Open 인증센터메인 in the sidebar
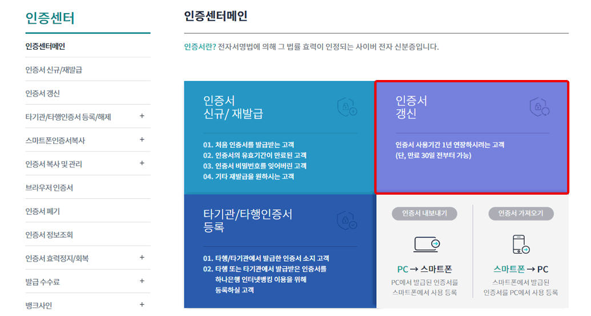The width and height of the screenshot is (591, 316). point(45,46)
